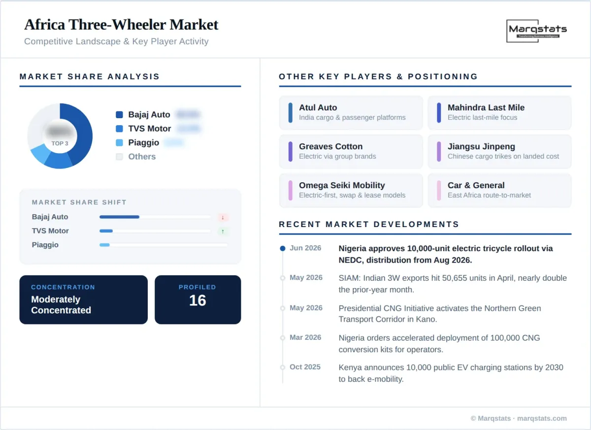Click the Other Key Players & Positioning heading
This screenshot has height=430, width=591.
[x=378, y=77]
